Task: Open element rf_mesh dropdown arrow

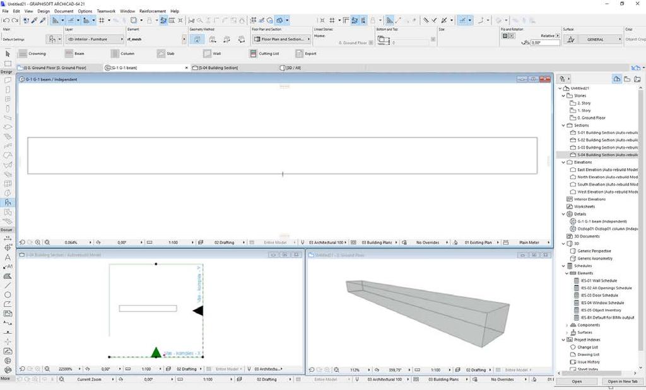Action: (184, 40)
